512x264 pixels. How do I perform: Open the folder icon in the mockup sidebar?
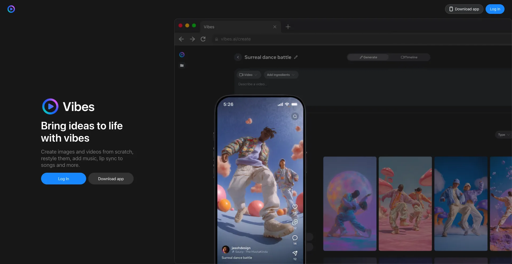182,65
